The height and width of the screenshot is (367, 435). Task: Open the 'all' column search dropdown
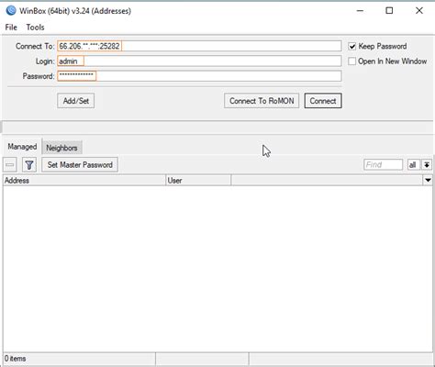click(x=413, y=165)
